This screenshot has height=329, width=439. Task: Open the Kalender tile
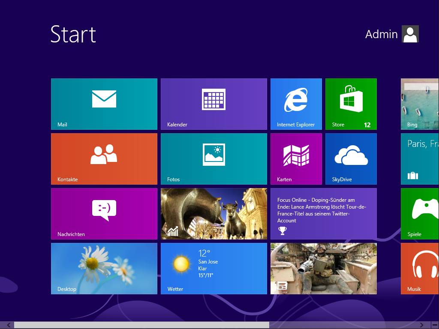click(213, 104)
